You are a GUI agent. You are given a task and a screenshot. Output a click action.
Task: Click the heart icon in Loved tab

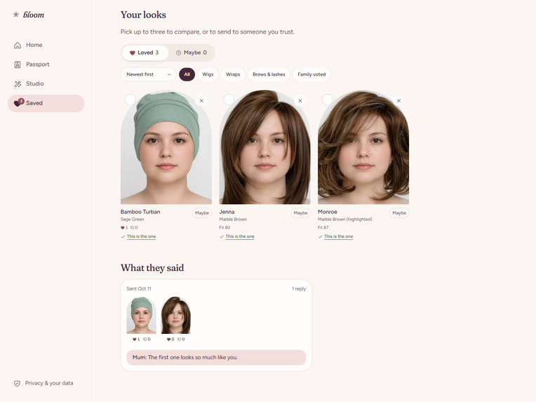click(133, 53)
